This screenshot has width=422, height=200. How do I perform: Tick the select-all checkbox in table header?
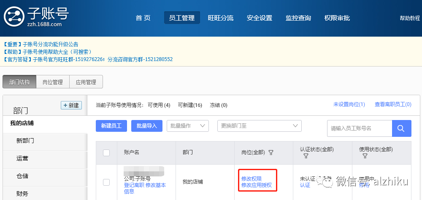(x=106, y=153)
